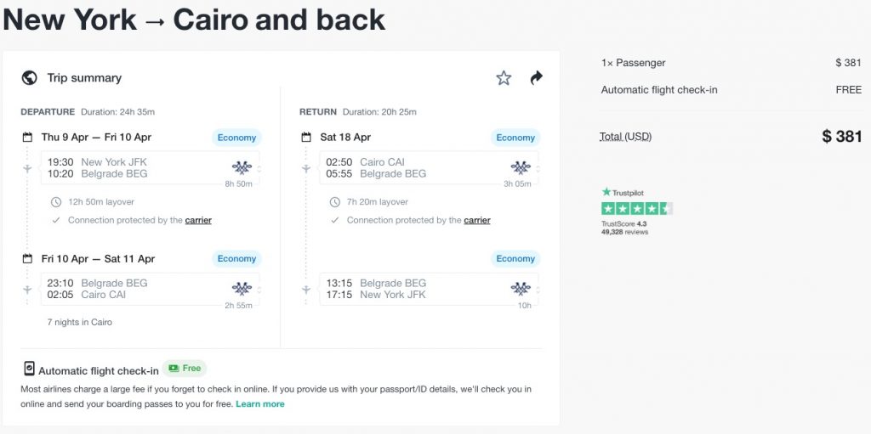
Task: Open the Learn more link
Action: [x=260, y=404]
